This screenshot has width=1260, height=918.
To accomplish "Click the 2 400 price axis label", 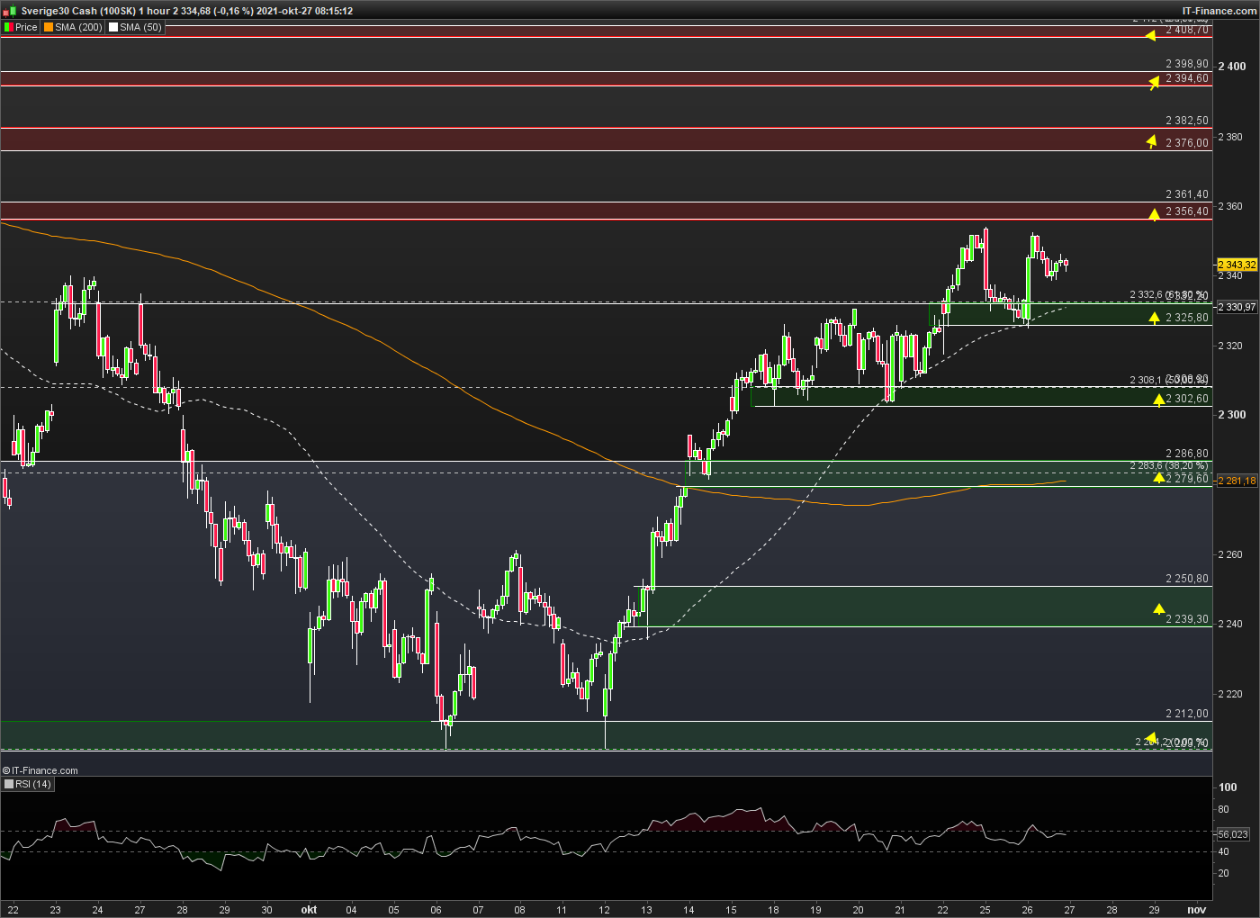I will (1232, 67).
